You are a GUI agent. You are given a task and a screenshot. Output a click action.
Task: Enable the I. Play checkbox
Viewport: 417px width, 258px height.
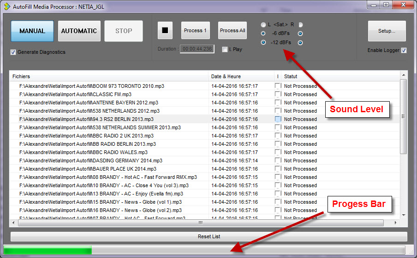pos(225,49)
